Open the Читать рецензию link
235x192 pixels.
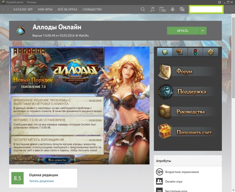pyautogui.click(x=41, y=181)
